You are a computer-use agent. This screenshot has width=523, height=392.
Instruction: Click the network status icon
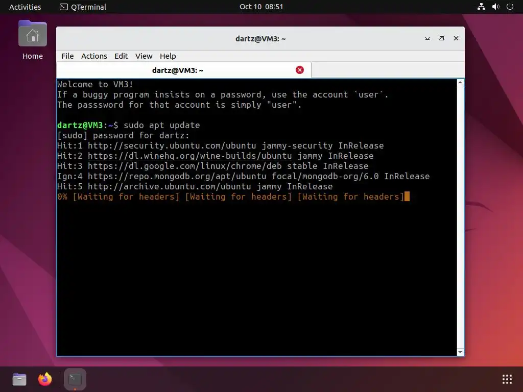click(x=481, y=7)
